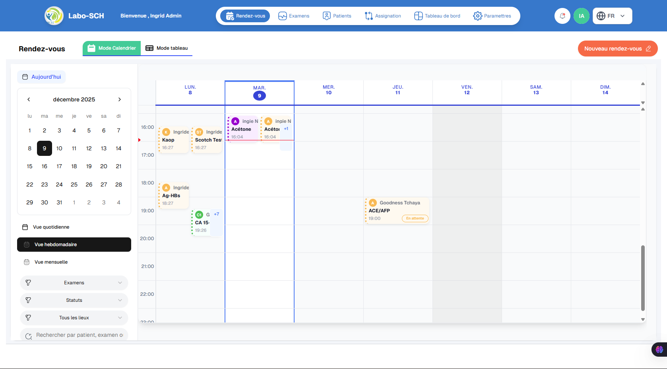Screen dimensions: 667x369
Task: Select Rendez-vous in the top menu
Action: click(244, 16)
